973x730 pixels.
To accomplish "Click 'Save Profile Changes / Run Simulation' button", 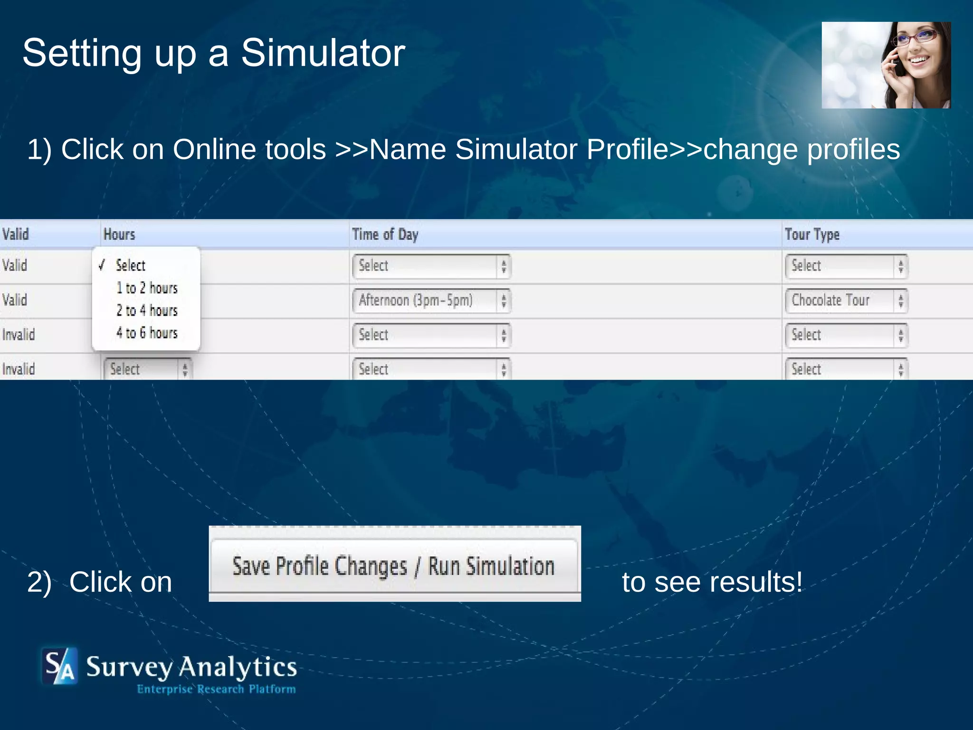I will 394,566.
